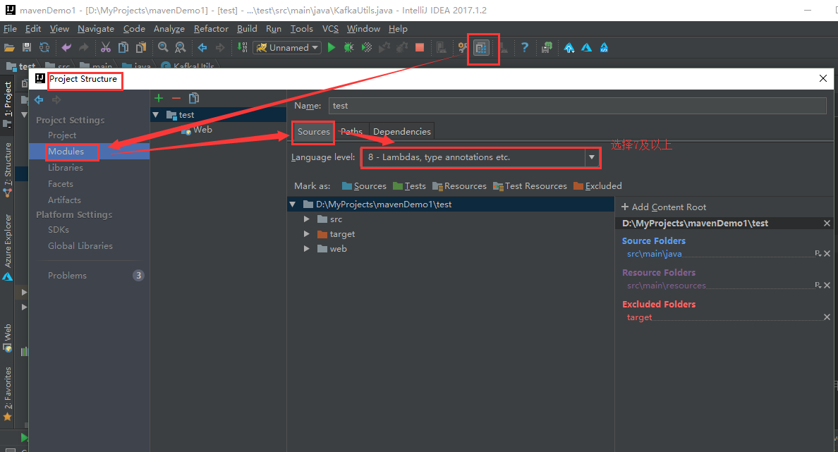Copy the module using the copy icon
Viewport: 838px width, 452px height.
pos(194,98)
